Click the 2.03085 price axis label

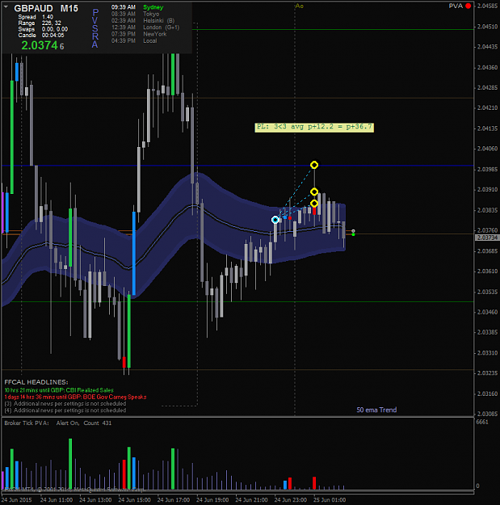487,414
